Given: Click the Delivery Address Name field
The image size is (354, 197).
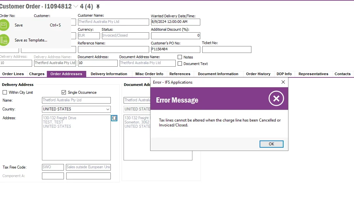Looking at the screenshot, I should (x=55, y=63).
